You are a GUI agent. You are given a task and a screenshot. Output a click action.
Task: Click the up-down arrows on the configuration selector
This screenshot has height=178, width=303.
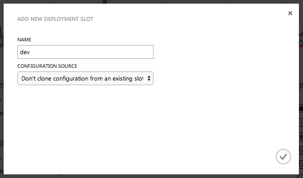[x=149, y=78]
